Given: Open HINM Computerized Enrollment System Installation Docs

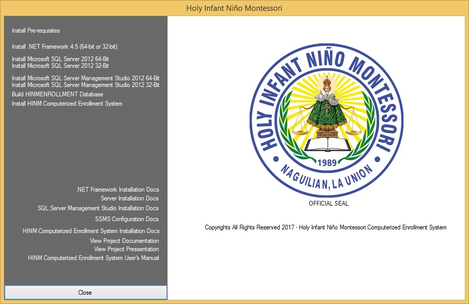Looking at the screenshot, I should point(91,231).
